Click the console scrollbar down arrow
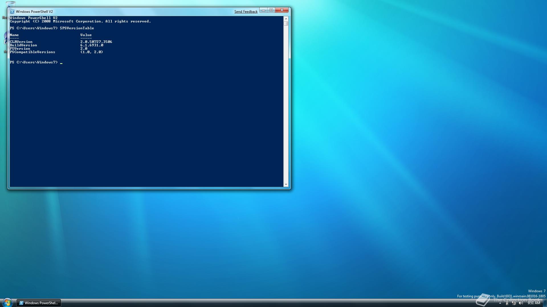The width and height of the screenshot is (547, 307). tap(286, 184)
